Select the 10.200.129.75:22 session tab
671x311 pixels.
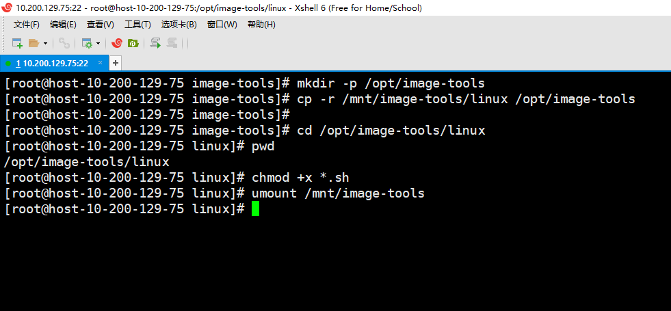pyautogui.click(x=52, y=64)
